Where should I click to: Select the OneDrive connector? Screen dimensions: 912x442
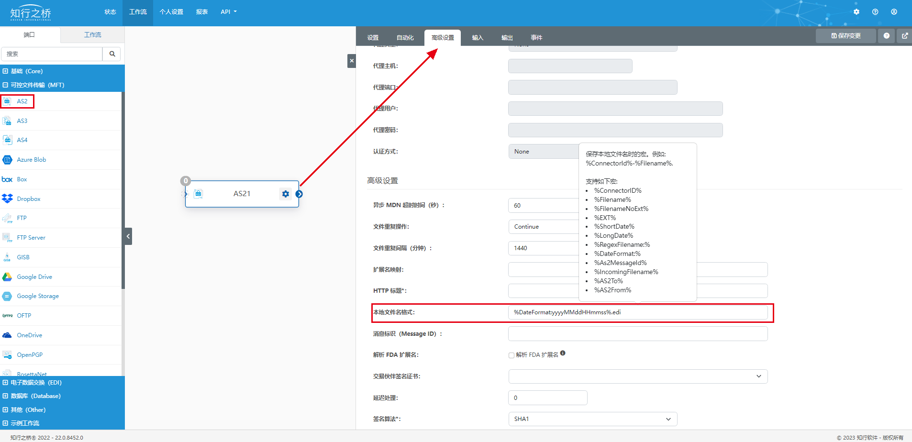point(61,335)
